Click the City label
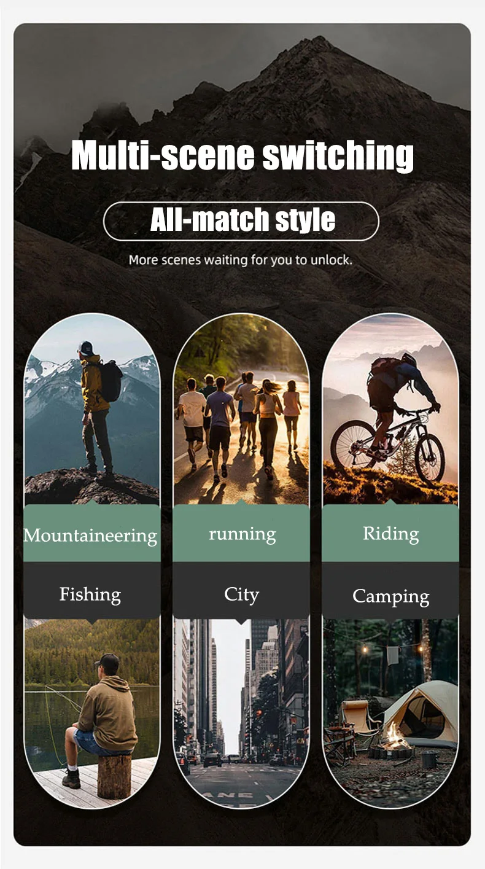Image resolution: width=485 pixels, height=869 pixels. click(241, 594)
